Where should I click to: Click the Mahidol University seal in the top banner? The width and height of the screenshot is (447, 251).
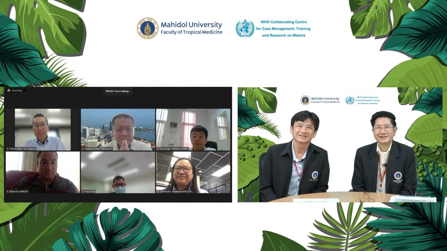[147, 28]
